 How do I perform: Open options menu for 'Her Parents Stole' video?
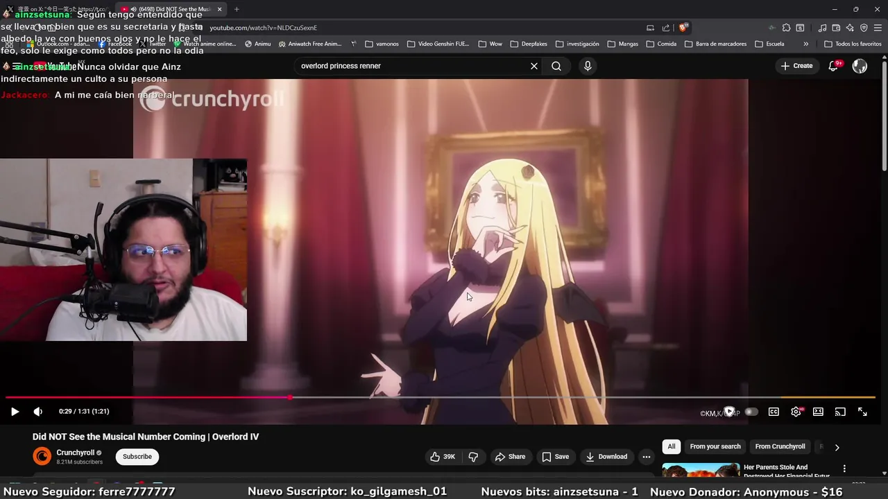point(844,469)
